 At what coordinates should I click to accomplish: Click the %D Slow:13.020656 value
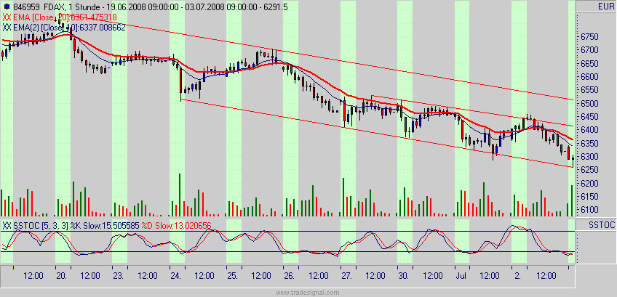[x=176, y=226]
